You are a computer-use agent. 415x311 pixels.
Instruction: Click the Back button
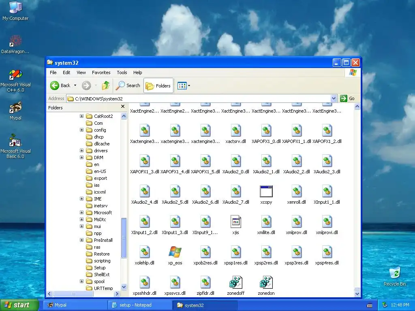coord(61,85)
